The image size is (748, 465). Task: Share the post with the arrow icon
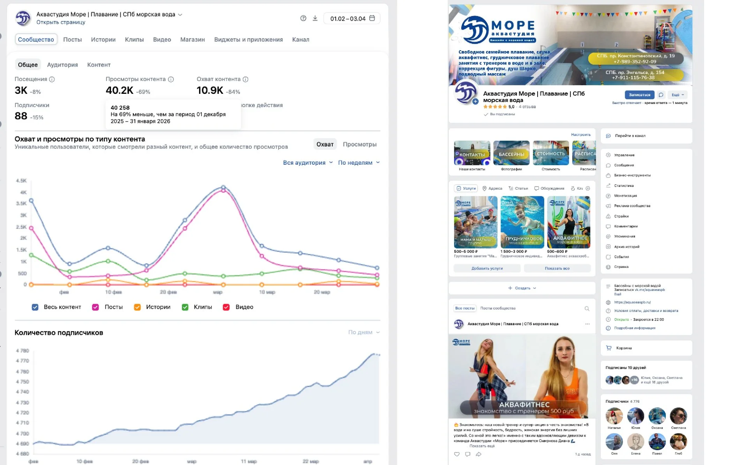click(x=478, y=454)
